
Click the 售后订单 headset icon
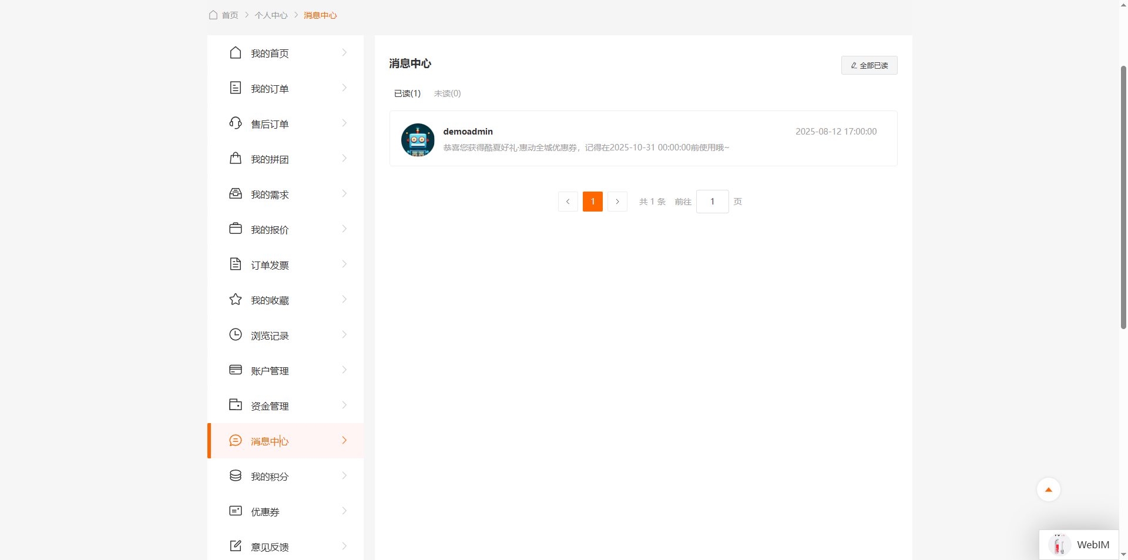(x=236, y=123)
